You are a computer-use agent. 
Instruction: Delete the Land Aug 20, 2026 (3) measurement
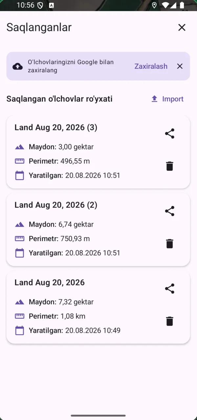pyautogui.click(x=169, y=166)
